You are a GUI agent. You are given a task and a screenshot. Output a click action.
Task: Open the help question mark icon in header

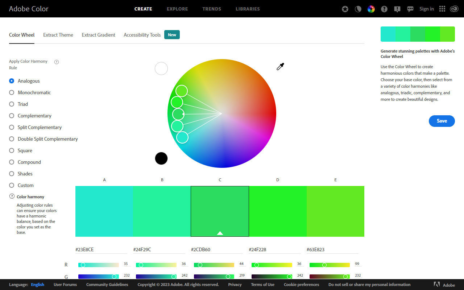coord(384,9)
